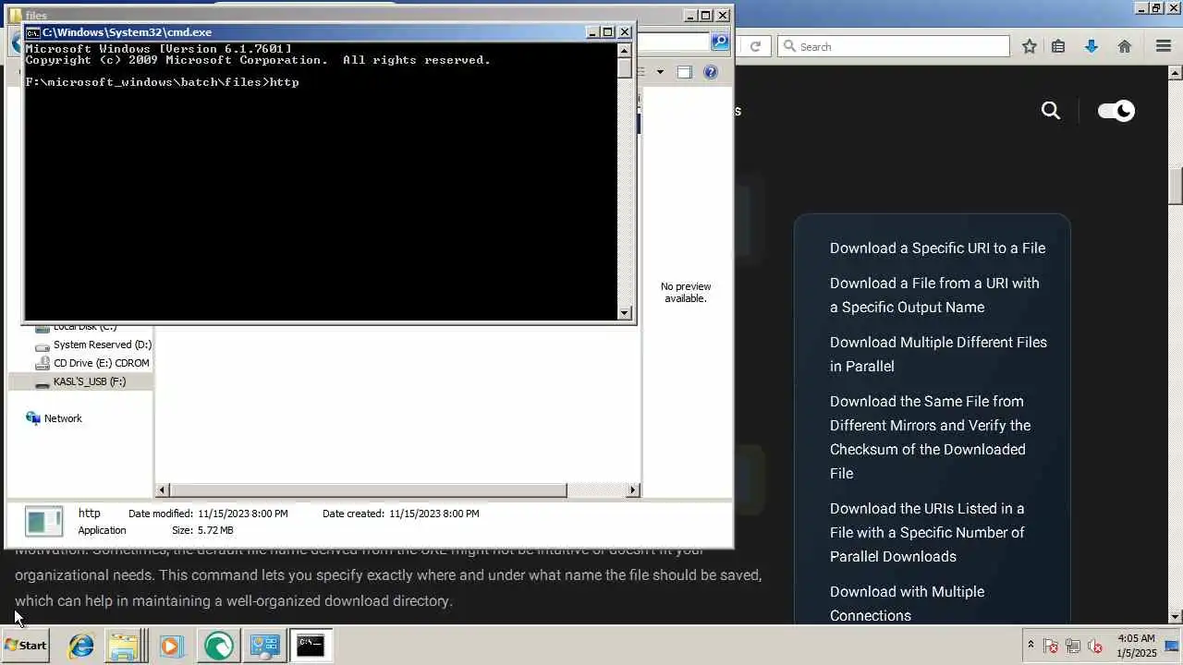Viewport: 1183px width, 665px height.
Task: Click the website search magnifier icon
Action: pyautogui.click(x=1051, y=111)
